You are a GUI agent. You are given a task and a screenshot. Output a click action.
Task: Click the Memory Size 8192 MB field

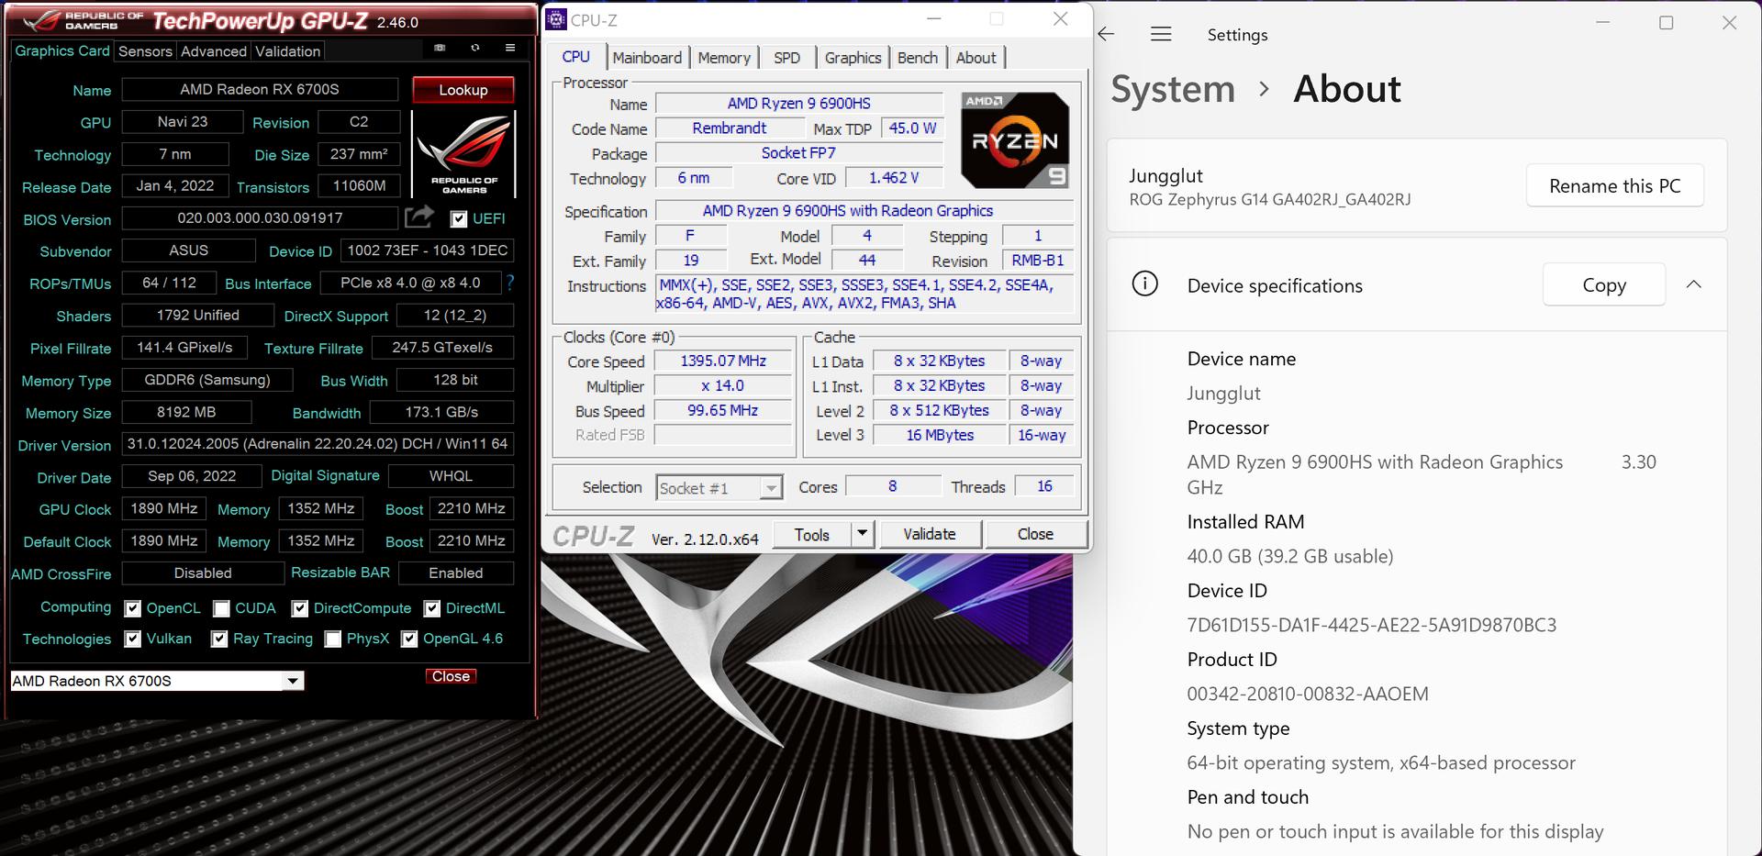tap(186, 412)
